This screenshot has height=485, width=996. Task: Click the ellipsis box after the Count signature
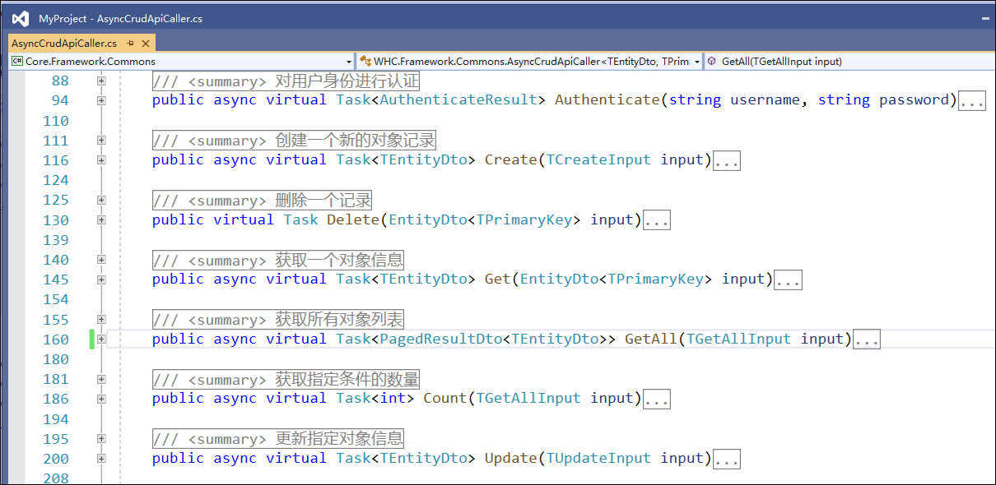657,399
